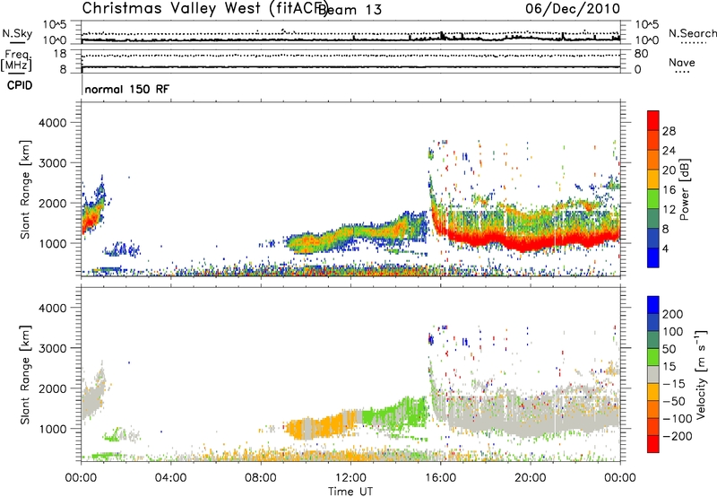This screenshot has height=497, width=717.
Task: Pick the gray segment of the Velocity colorbar
Action: coord(653,374)
